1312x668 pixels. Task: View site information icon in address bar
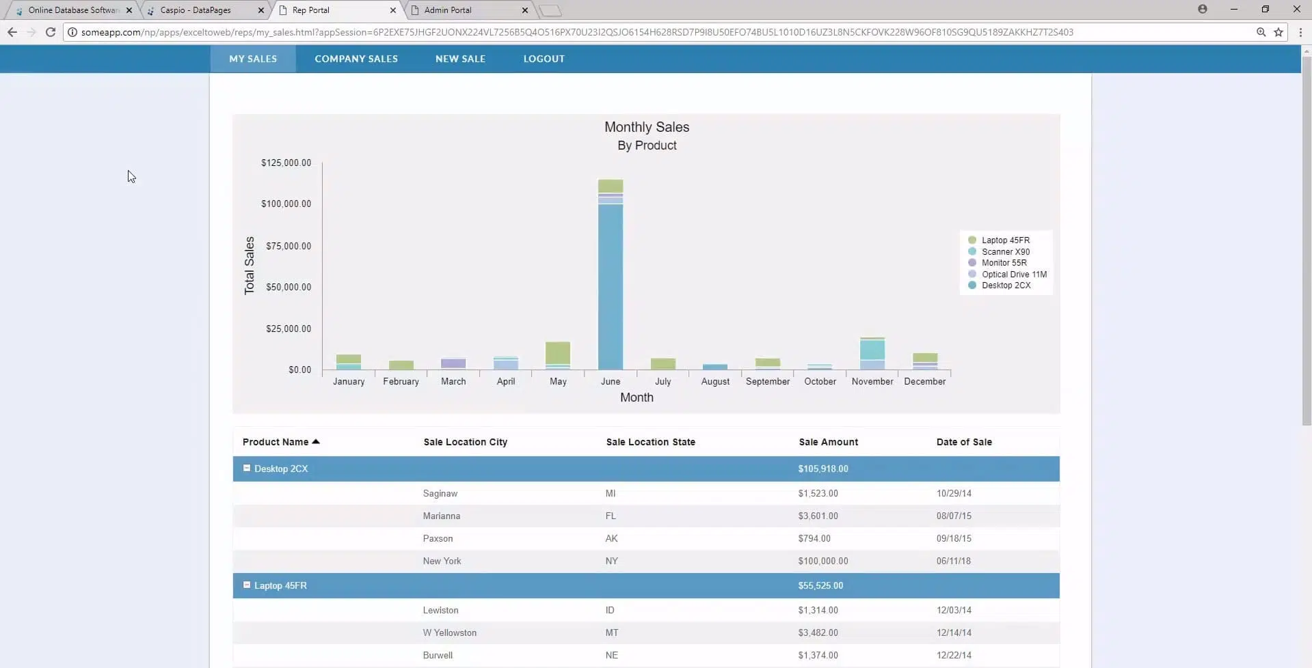[x=72, y=32]
